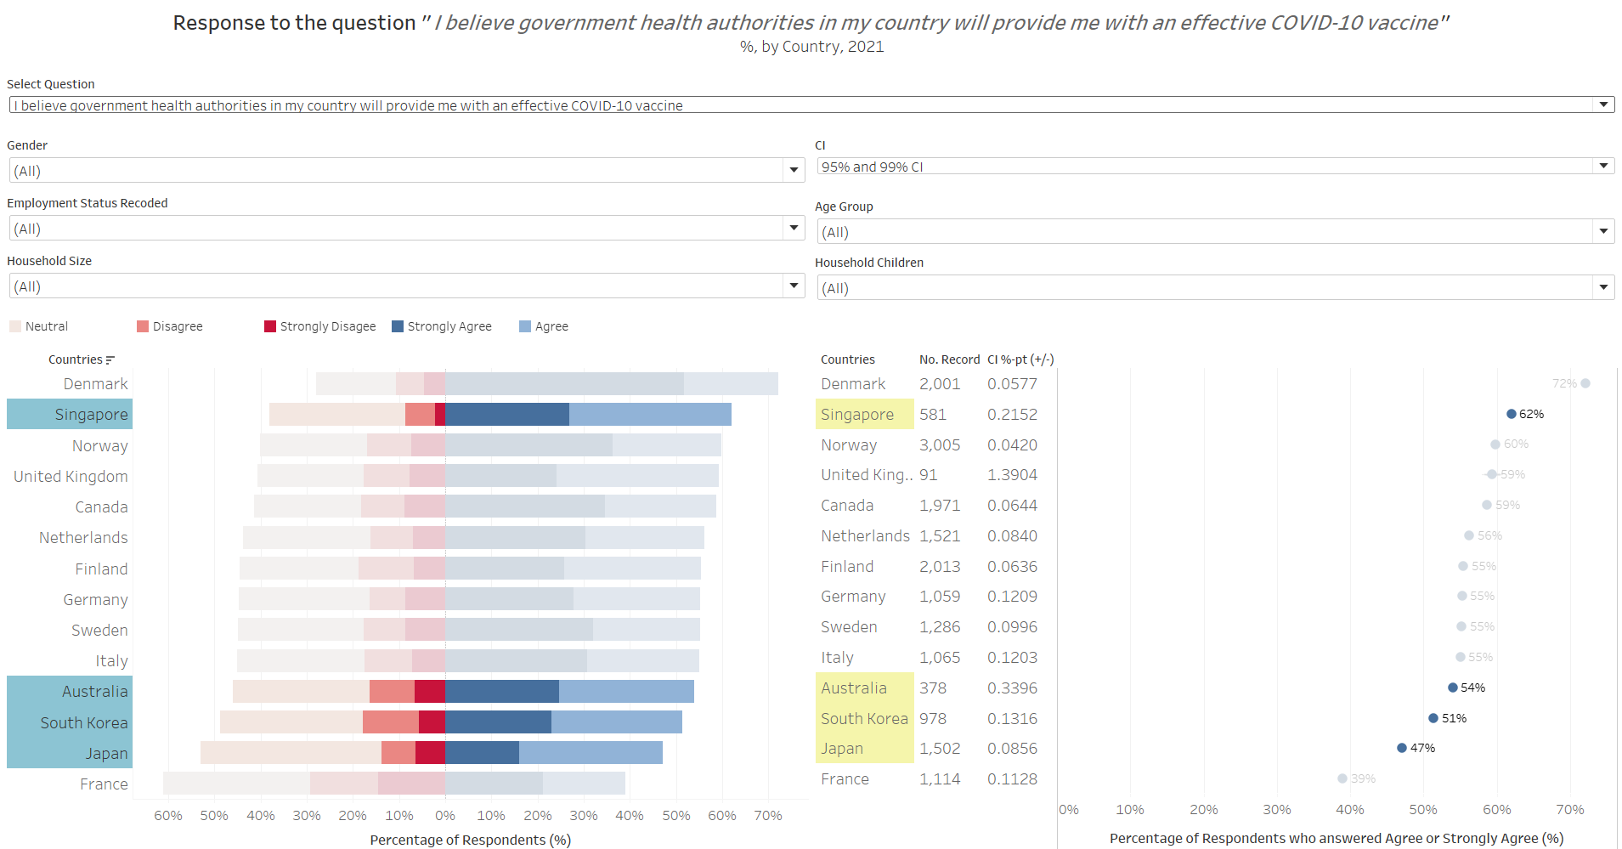Click Singapore's dark blue Strongly Agree bar
The height and width of the screenshot is (849, 1622).
(507, 415)
